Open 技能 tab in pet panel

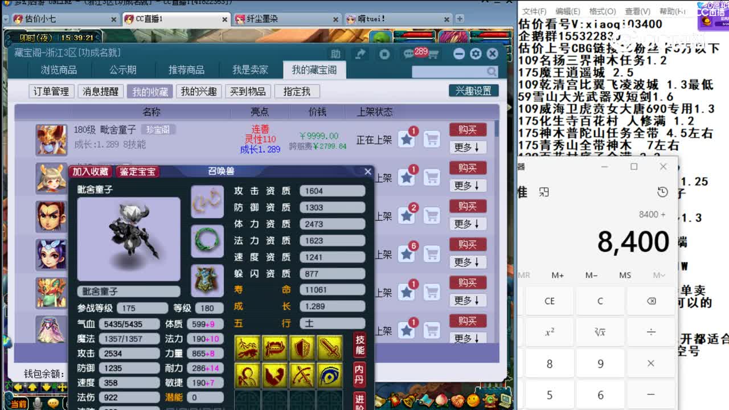tap(360, 345)
